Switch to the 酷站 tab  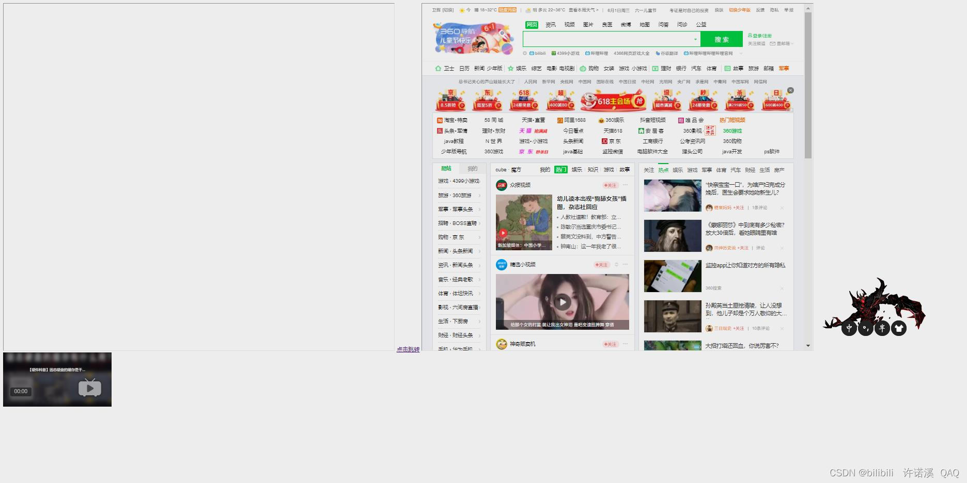click(x=446, y=169)
